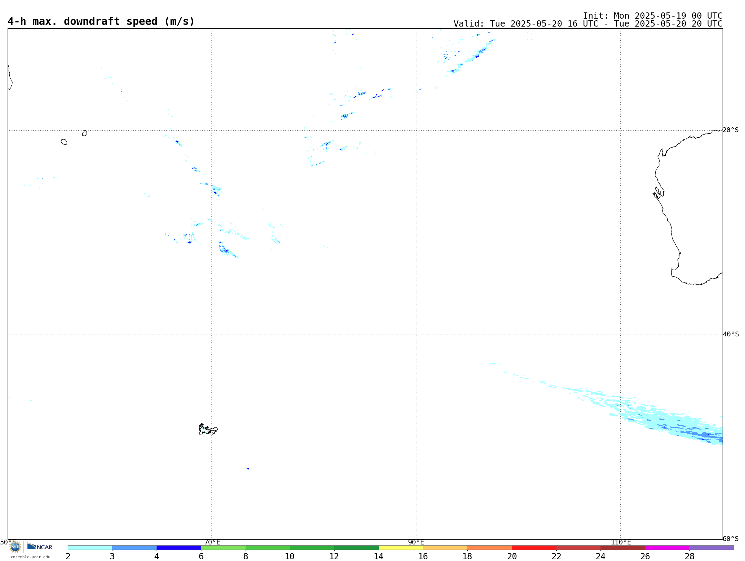Viewport: 745px width, 561px height.
Task: Click the NSF logo icon
Action: tap(15, 547)
